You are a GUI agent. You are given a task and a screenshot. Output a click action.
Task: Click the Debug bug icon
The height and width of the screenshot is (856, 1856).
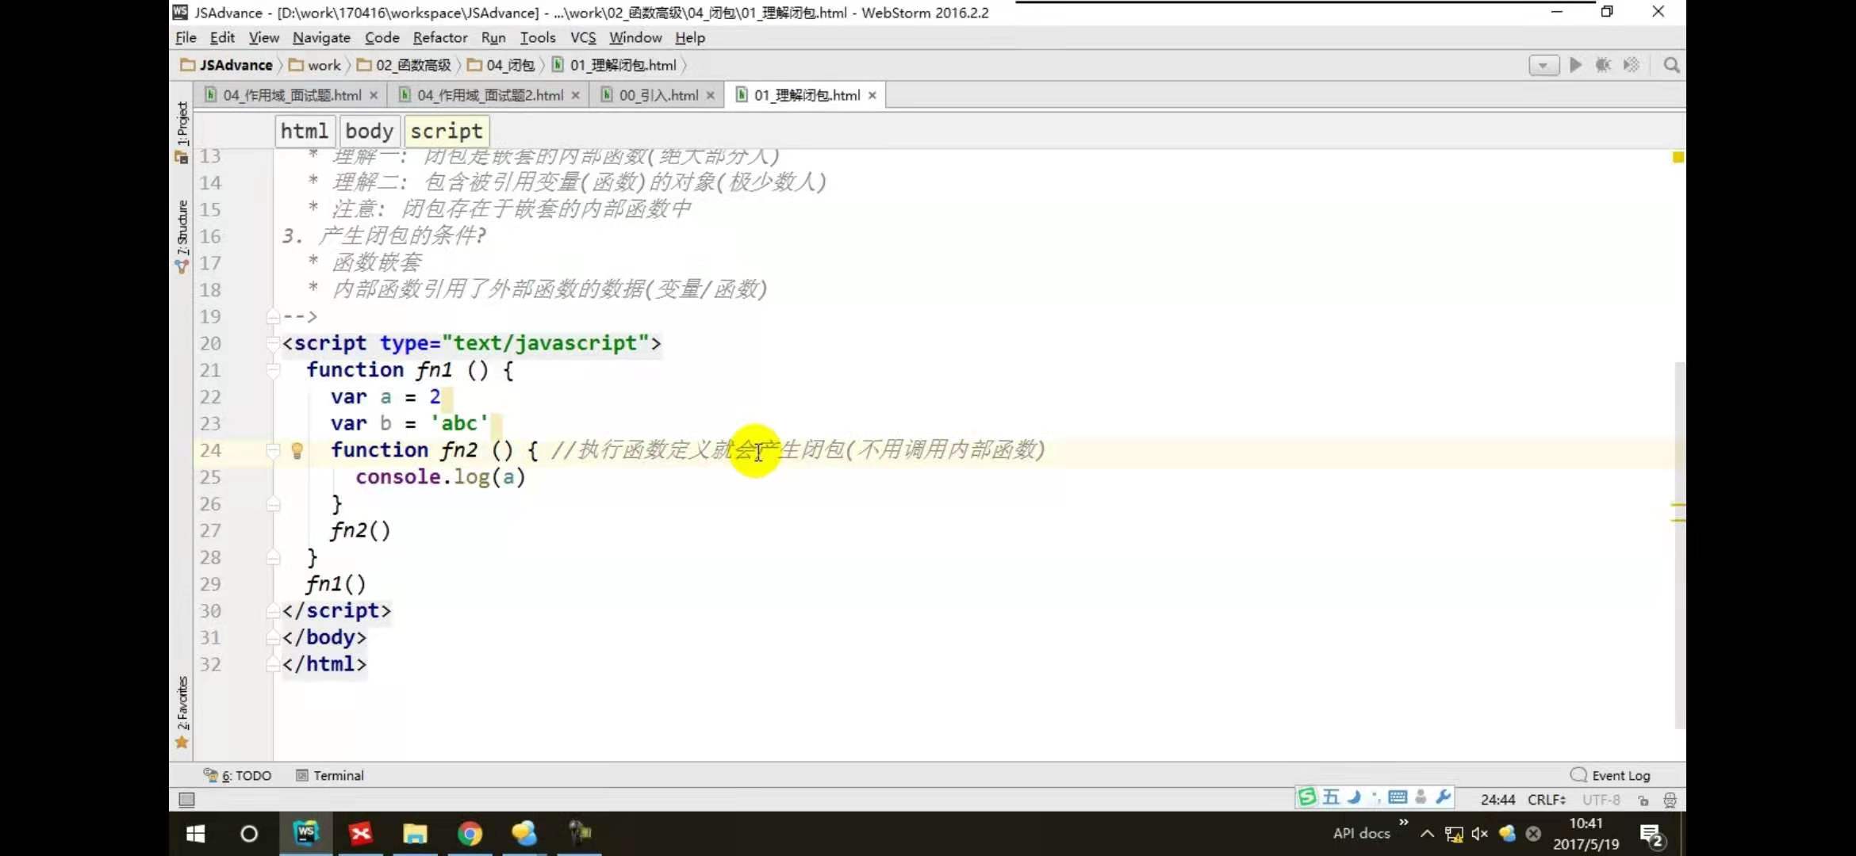(1603, 65)
